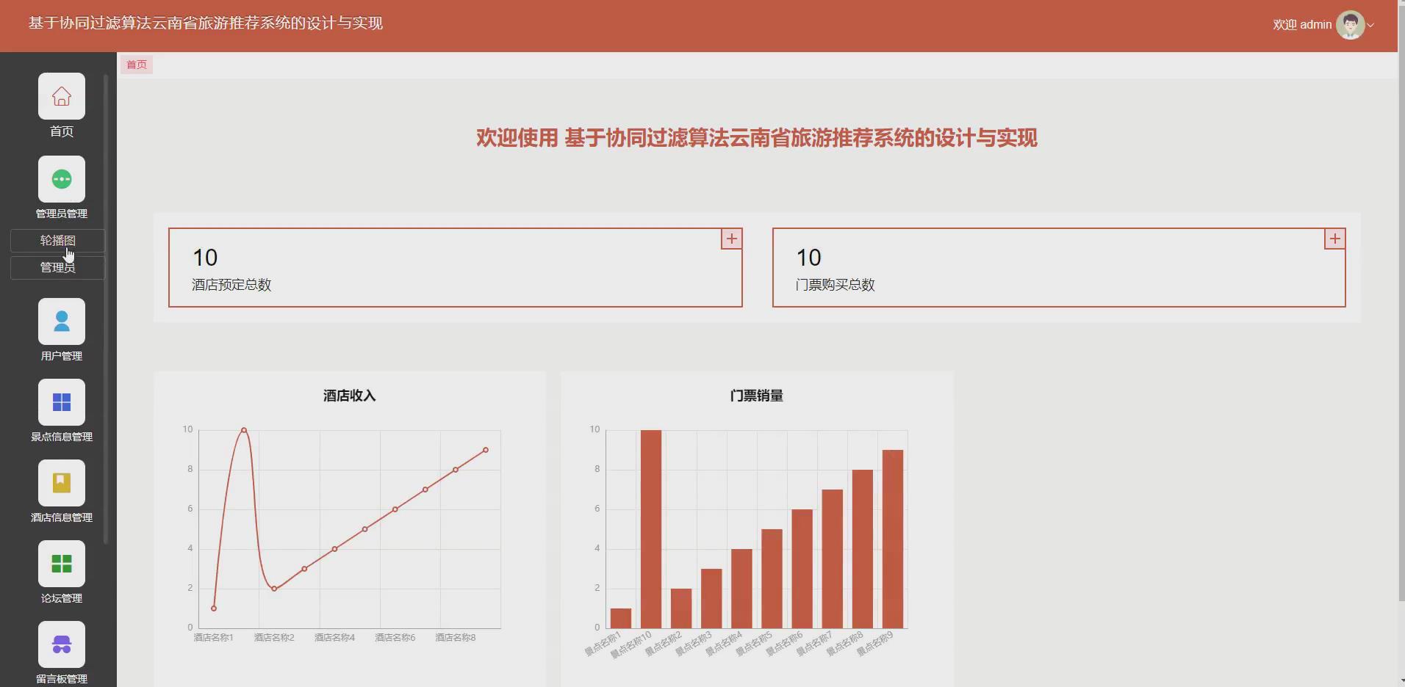Select the 管理员 submenu entry
The height and width of the screenshot is (687, 1405).
(58, 267)
